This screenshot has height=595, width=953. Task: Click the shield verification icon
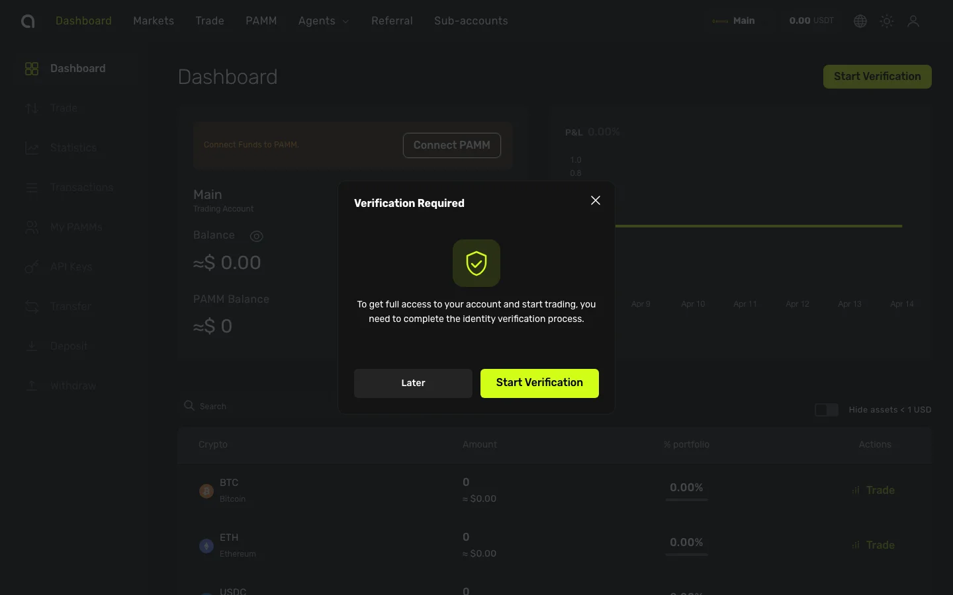(476, 263)
